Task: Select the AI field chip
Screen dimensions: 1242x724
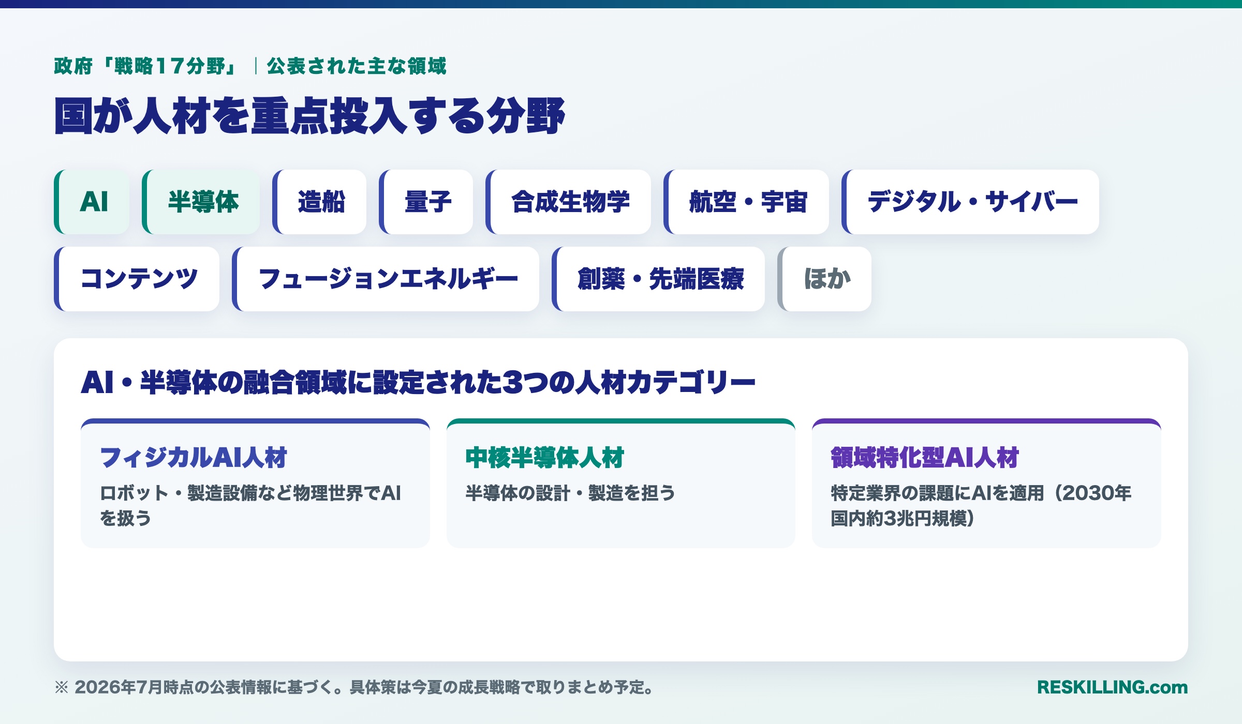Action: tap(92, 202)
